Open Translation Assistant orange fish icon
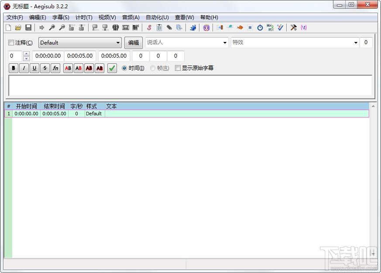The image size is (381, 273). 240,28
